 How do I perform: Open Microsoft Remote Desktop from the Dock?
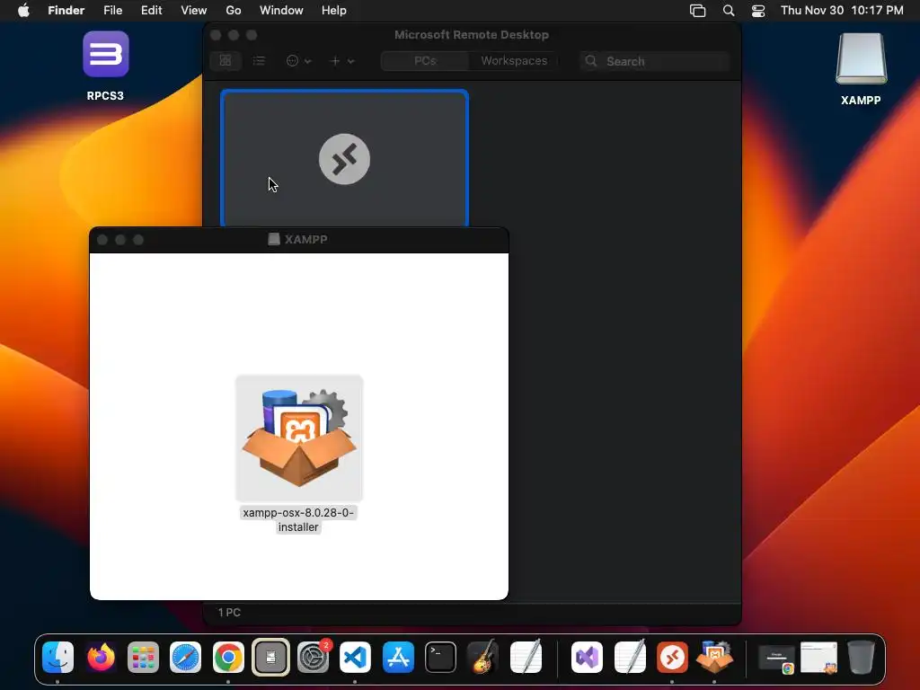pos(672,657)
